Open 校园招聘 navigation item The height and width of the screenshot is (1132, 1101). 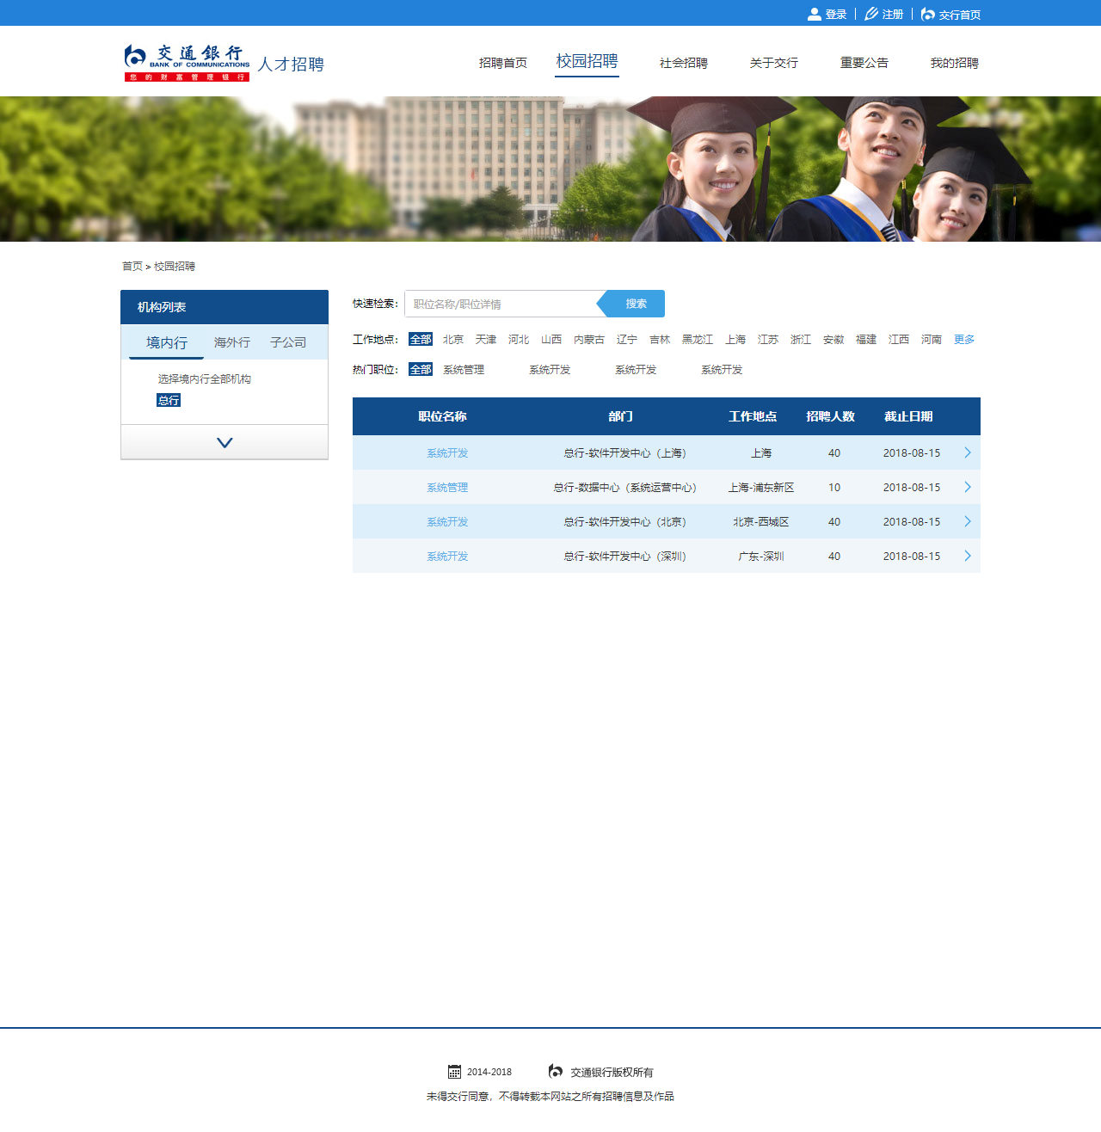(587, 61)
